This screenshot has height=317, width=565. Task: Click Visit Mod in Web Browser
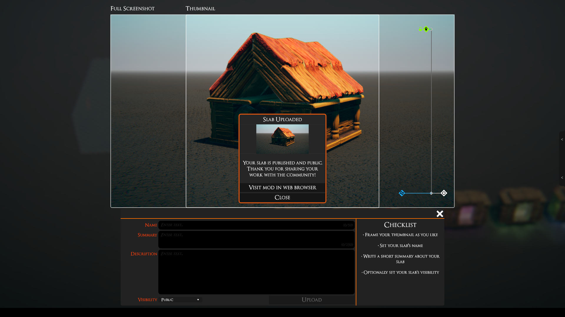[282, 188]
